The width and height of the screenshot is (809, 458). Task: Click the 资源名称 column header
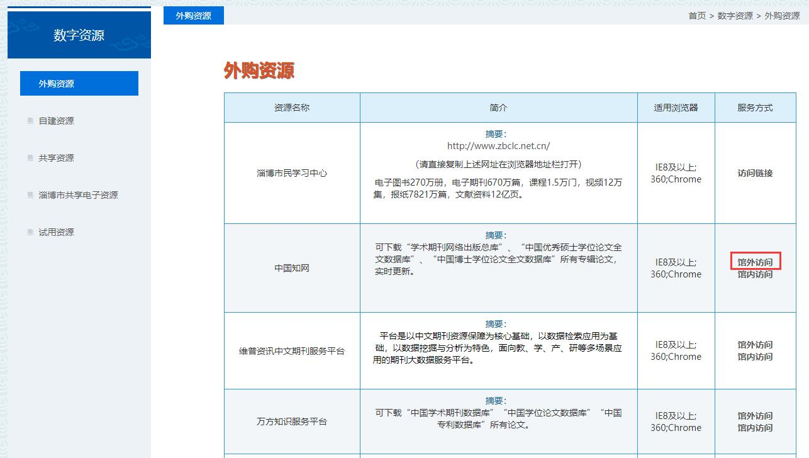point(292,108)
